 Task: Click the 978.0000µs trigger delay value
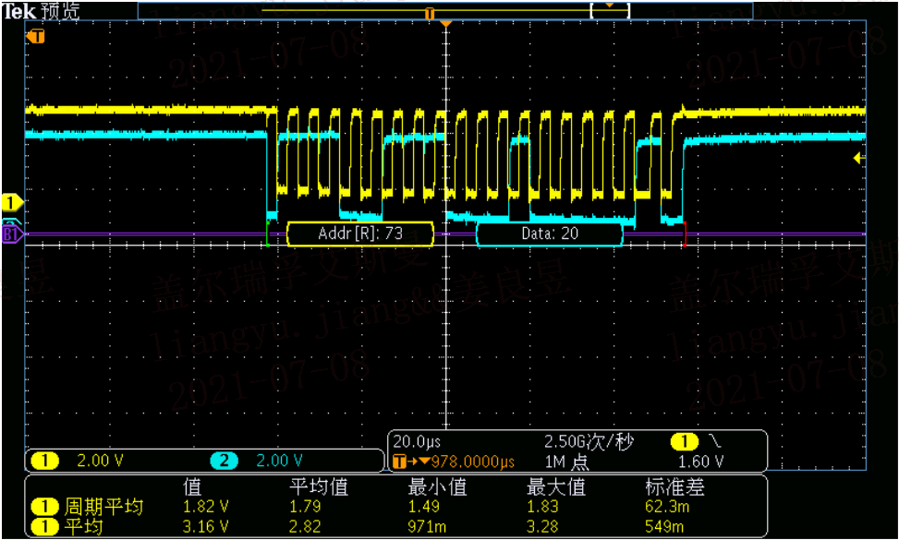pos(473,462)
